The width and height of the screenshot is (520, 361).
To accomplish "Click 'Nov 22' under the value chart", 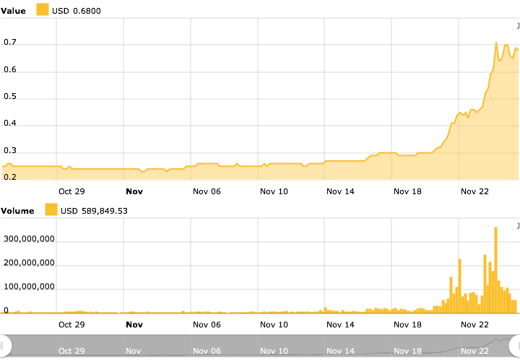I will click(474, 191).
